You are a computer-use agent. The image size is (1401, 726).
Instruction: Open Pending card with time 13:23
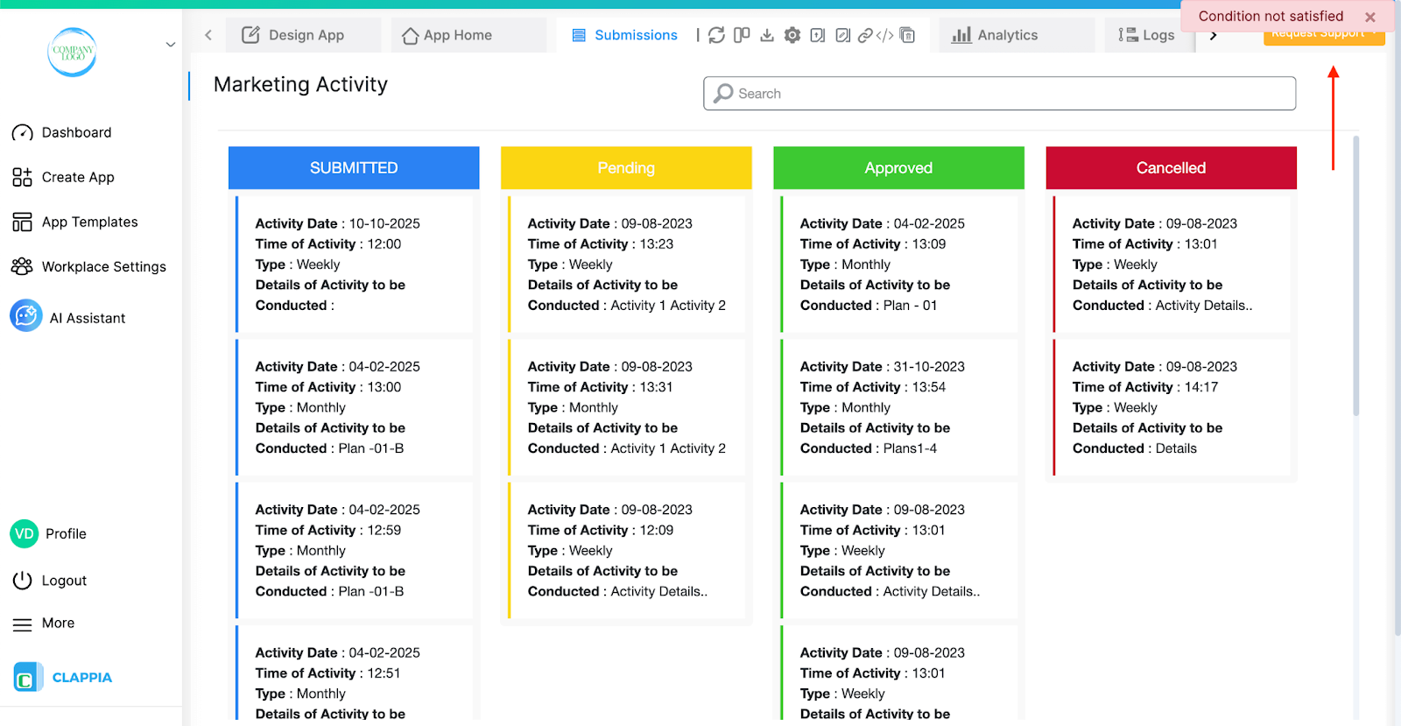coord(626,264)
